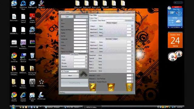The width and height of the screenshot is (194, 109).
Task: Click the rank chevron emblem
Action: (84, 74)
